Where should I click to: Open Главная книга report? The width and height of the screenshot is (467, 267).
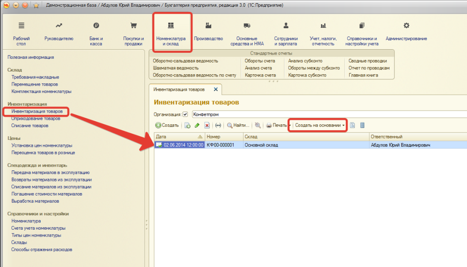pos(363,75)
